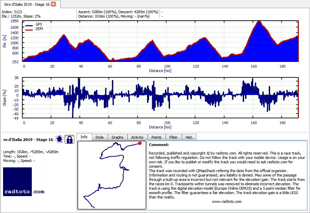
Task: Show the Hist. tab
Action: pyautogui.click(x=189, y=137)
